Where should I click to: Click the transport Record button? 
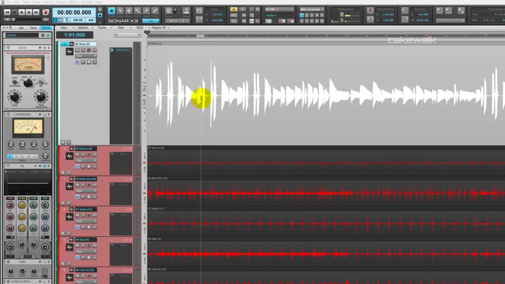coord(45,12)
